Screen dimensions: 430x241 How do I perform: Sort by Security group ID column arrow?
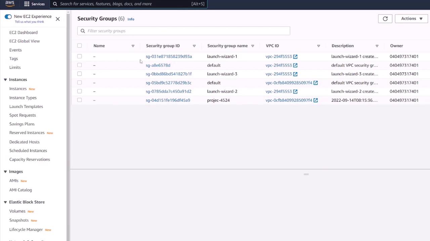pyautogui.click(x=194, y=46)
